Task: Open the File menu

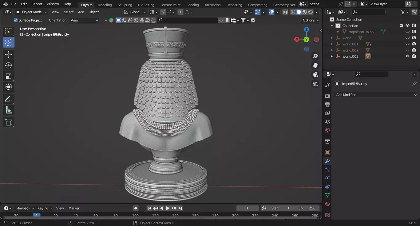Action: point(14,4)
